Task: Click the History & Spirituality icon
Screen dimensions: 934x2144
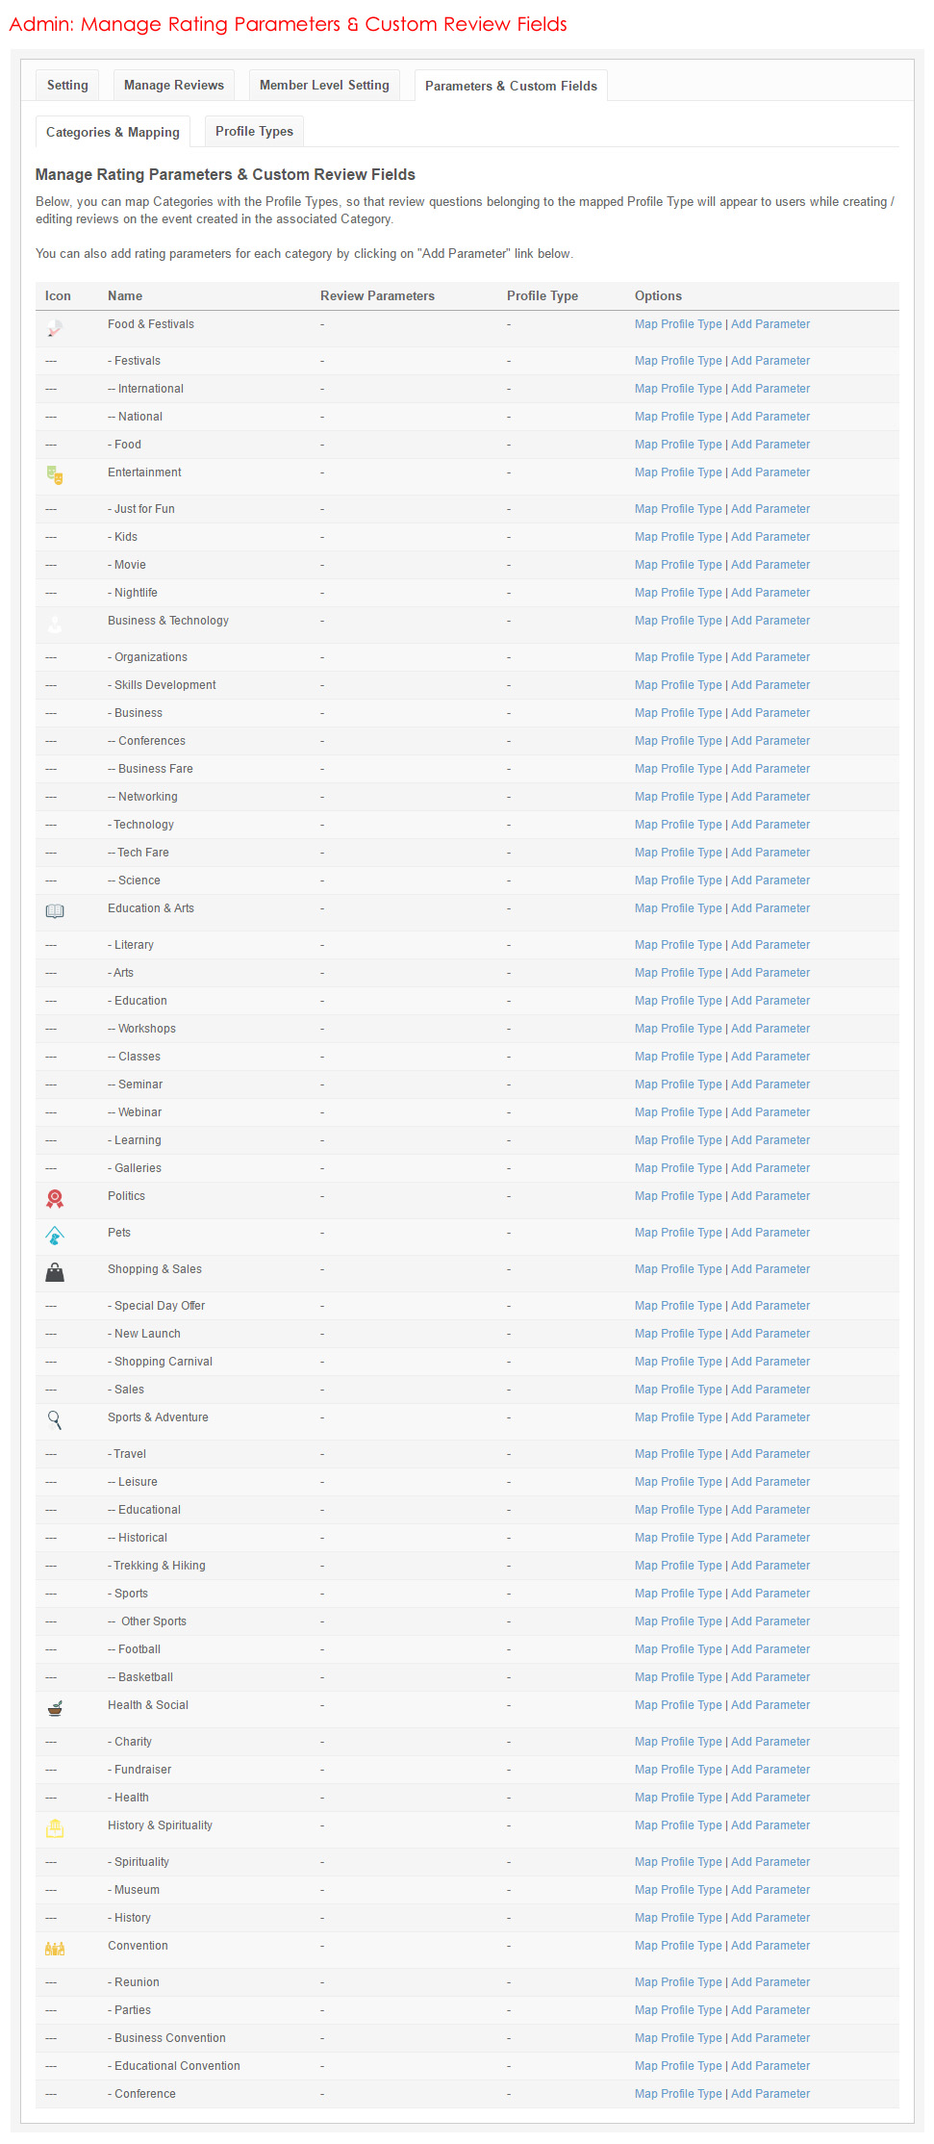Action: (55, 1828)
